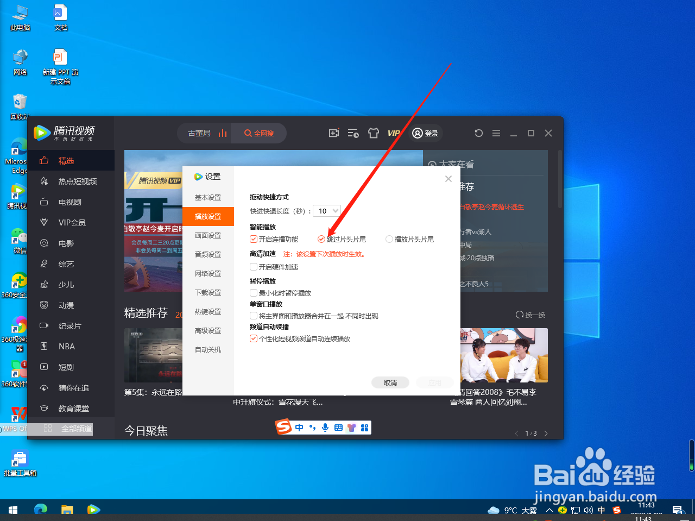The height and width of the screenshot is (521, 695).
Task: Click 换一换 to refresh recommendations
Action: click(x=530, y=314)
